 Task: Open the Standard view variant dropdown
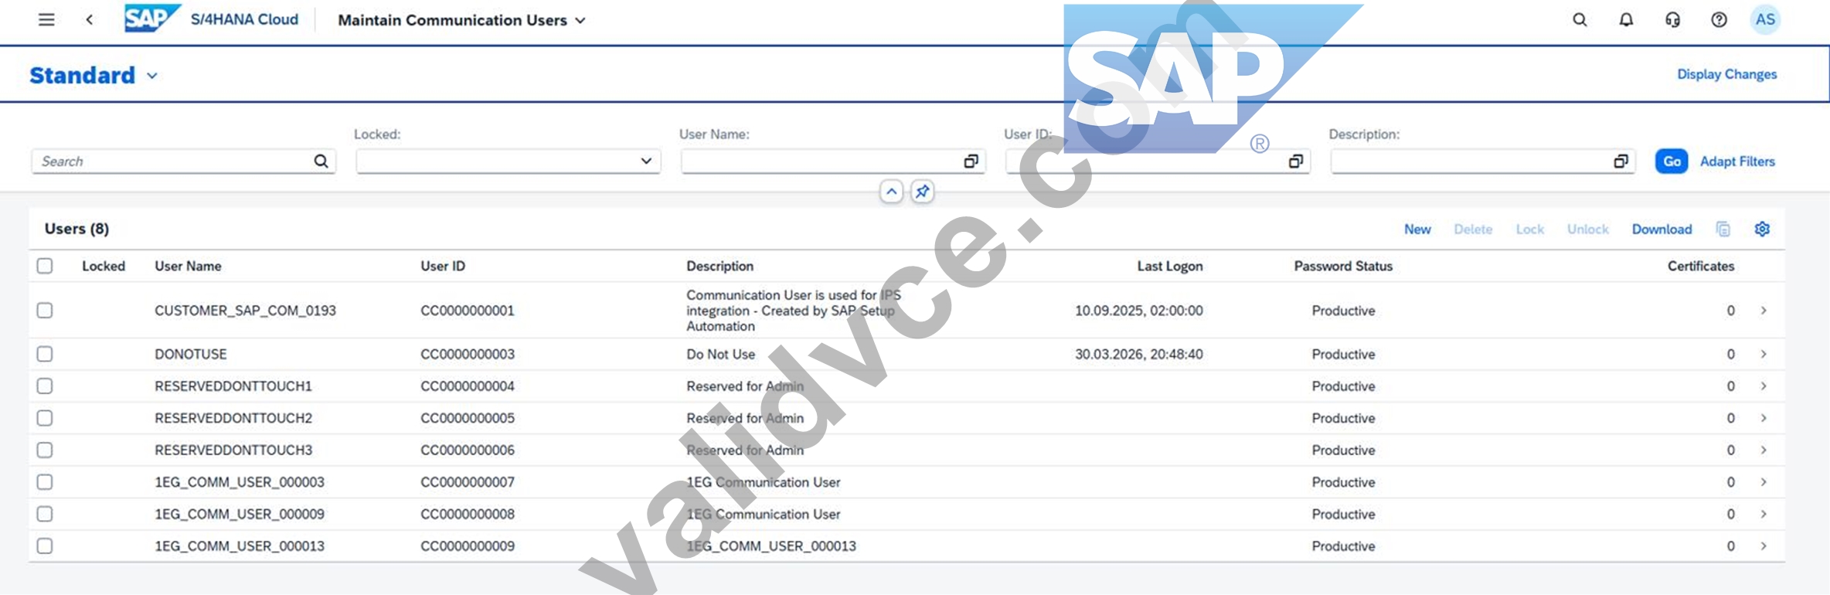(x=152, y=76)
